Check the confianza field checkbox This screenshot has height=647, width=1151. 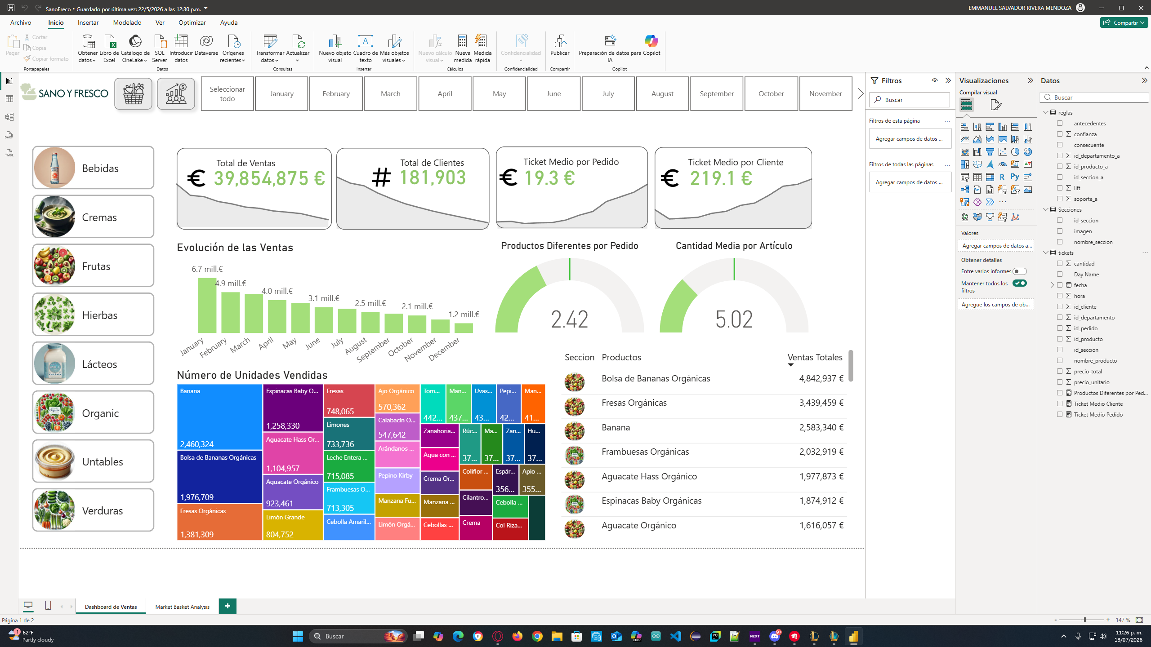pos(1060,134)
